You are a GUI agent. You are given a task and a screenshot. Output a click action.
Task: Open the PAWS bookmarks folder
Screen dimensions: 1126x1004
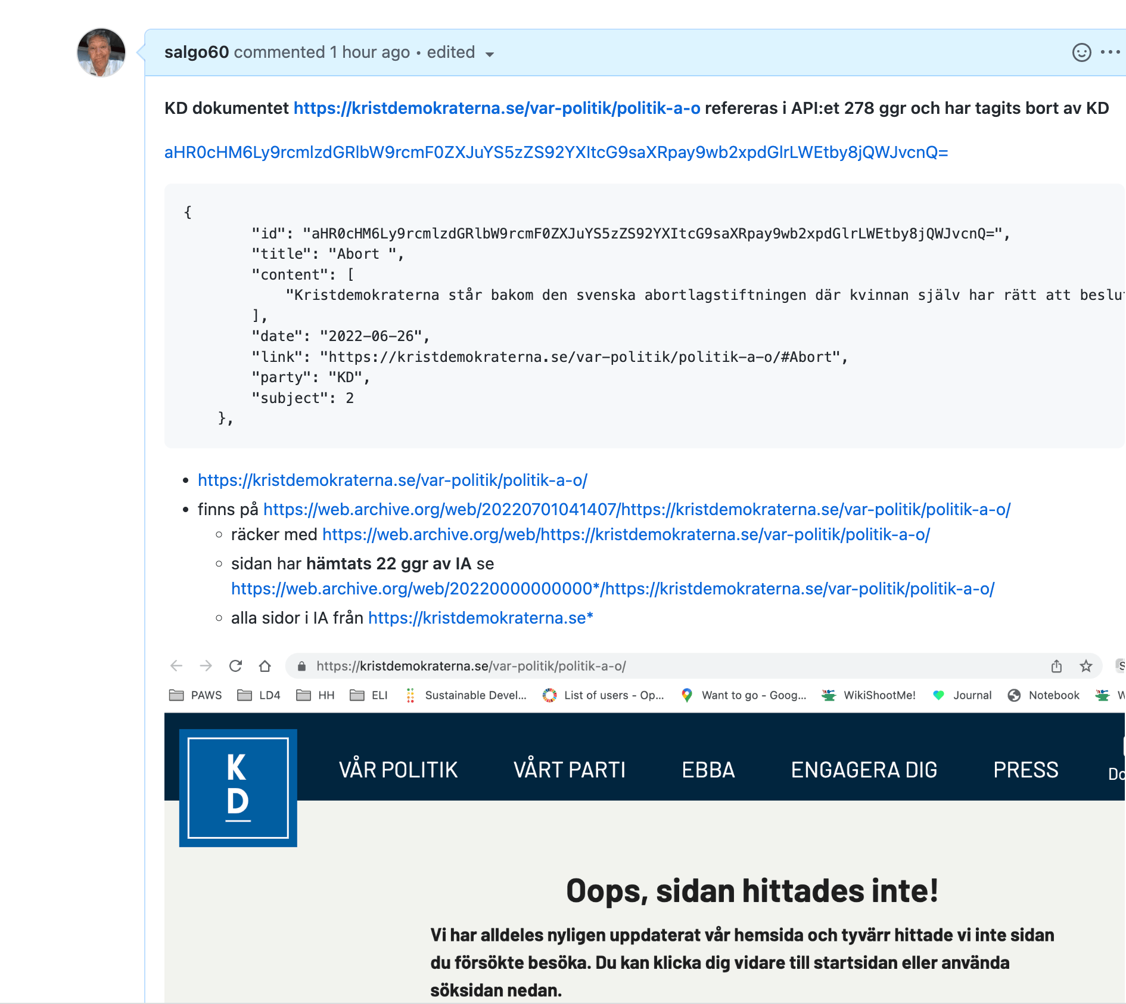coord(195,695)
